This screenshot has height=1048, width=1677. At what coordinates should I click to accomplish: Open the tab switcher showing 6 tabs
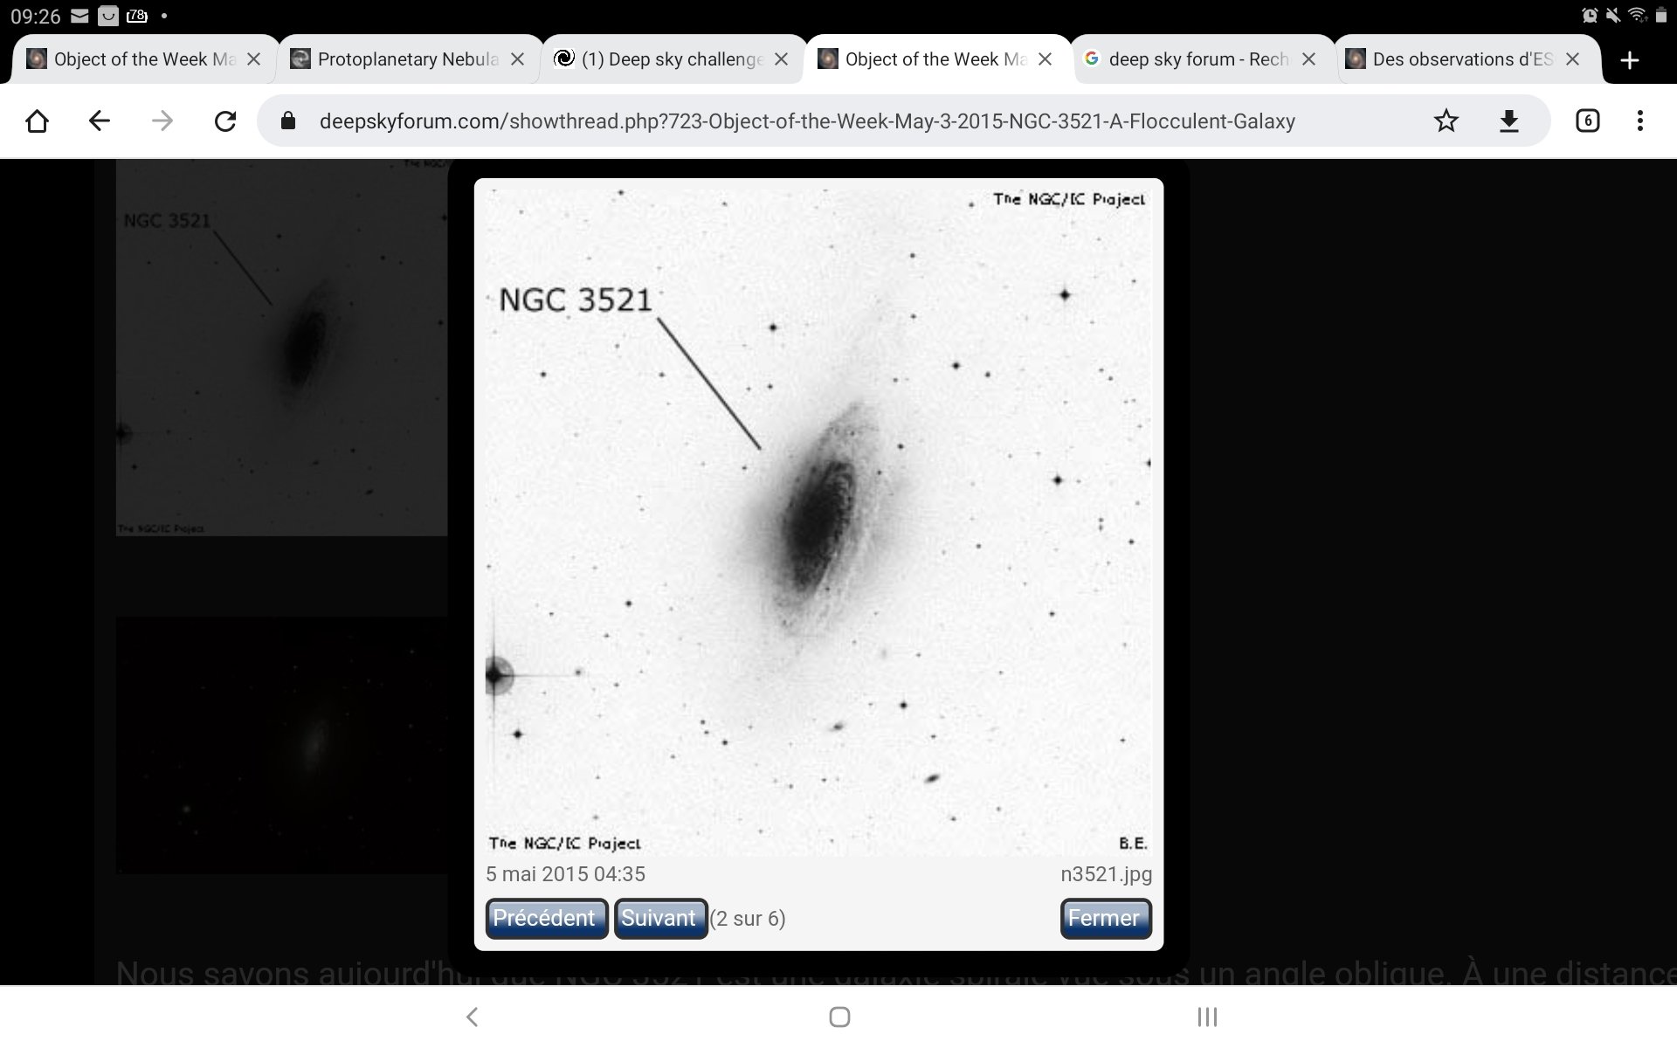coord(1588,121)
